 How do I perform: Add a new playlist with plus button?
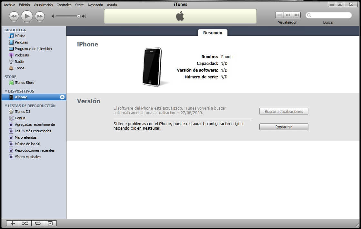coord(13,223)
